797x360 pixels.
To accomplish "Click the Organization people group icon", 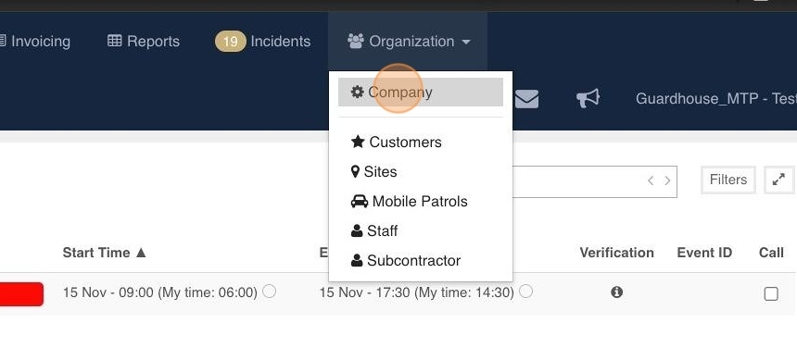I will [355, 41].
